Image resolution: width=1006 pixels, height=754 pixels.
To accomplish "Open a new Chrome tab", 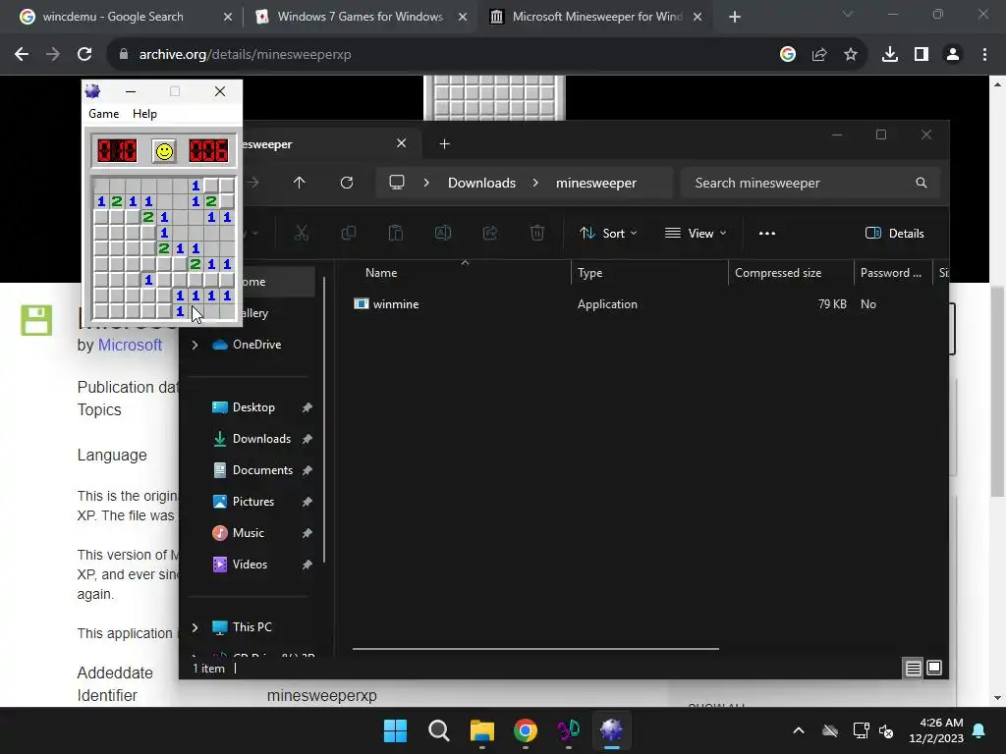I will pyautogui.click(x=735, y=17).
